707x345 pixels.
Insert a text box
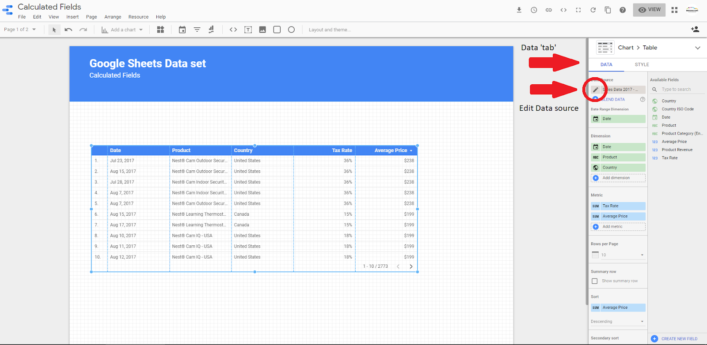pyautogui.click(x=248, y=30)
